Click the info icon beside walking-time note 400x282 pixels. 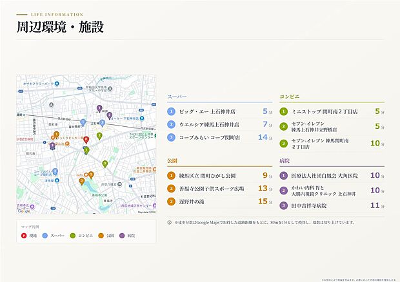tap(170, 222)
